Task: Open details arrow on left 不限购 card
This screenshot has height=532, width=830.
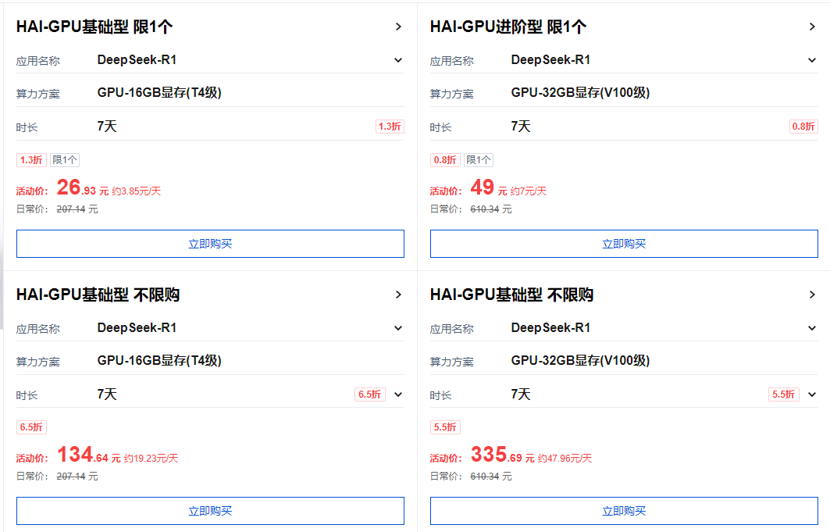Action: [x=398, y=295]
